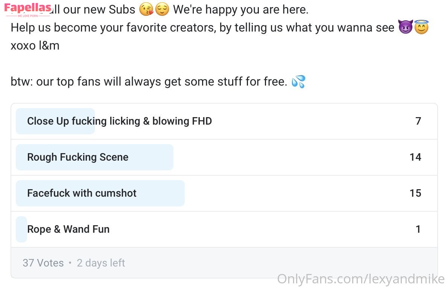Click the relieved smiling face emoji
Image resolution: width=447 pixels, height=289 pixels.
162,9
